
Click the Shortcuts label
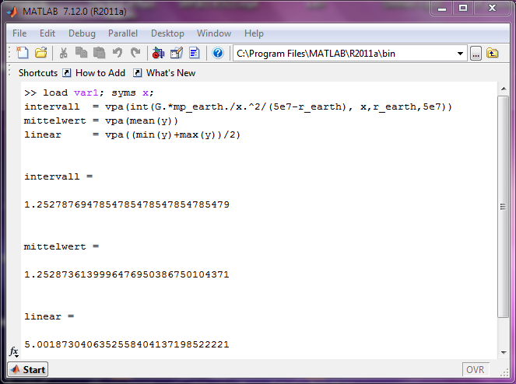tap(38, 72)
